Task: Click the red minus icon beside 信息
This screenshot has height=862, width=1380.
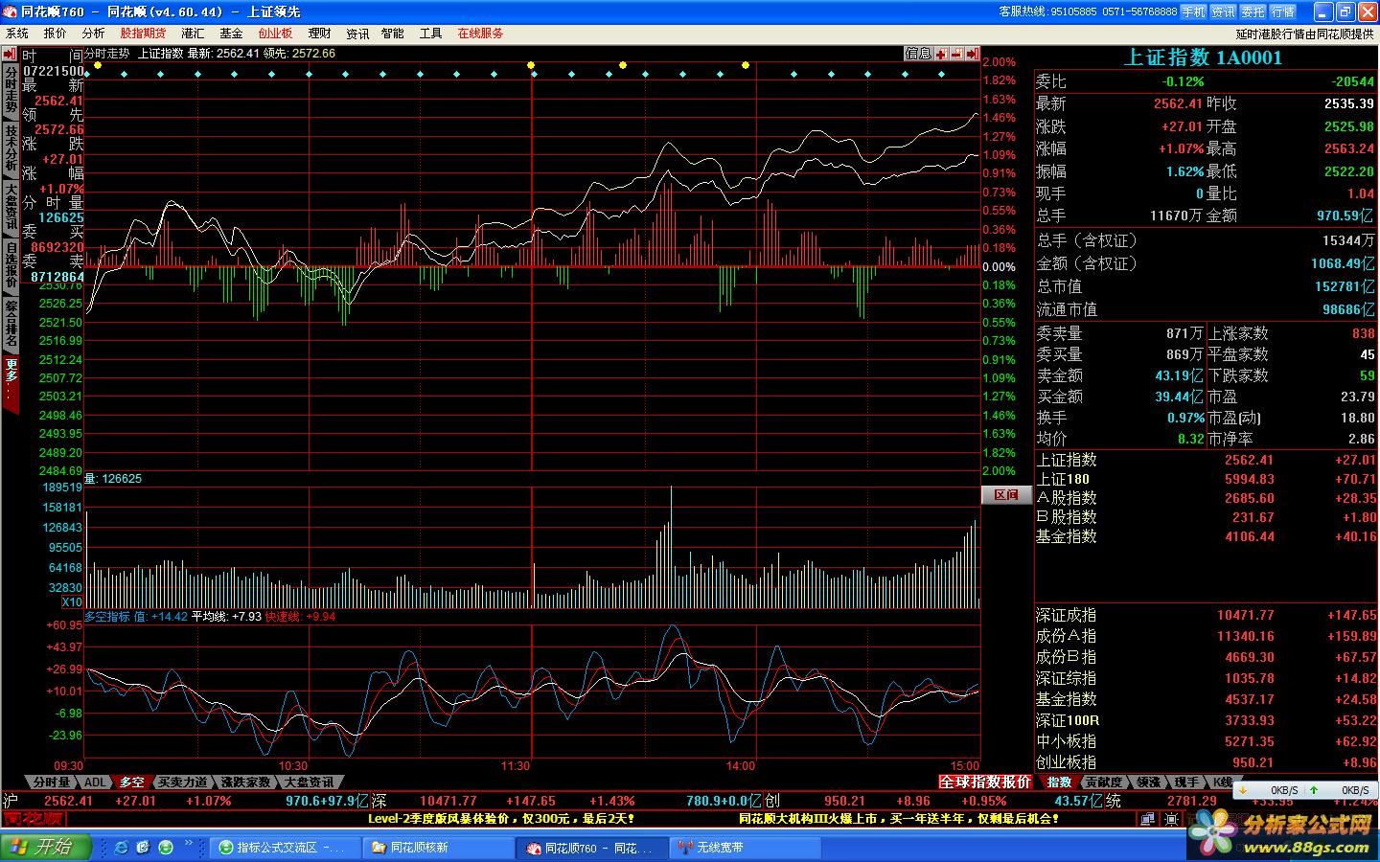Action: coord(957,54)
